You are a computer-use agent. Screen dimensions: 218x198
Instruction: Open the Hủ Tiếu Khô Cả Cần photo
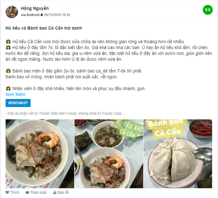[109, 154]
